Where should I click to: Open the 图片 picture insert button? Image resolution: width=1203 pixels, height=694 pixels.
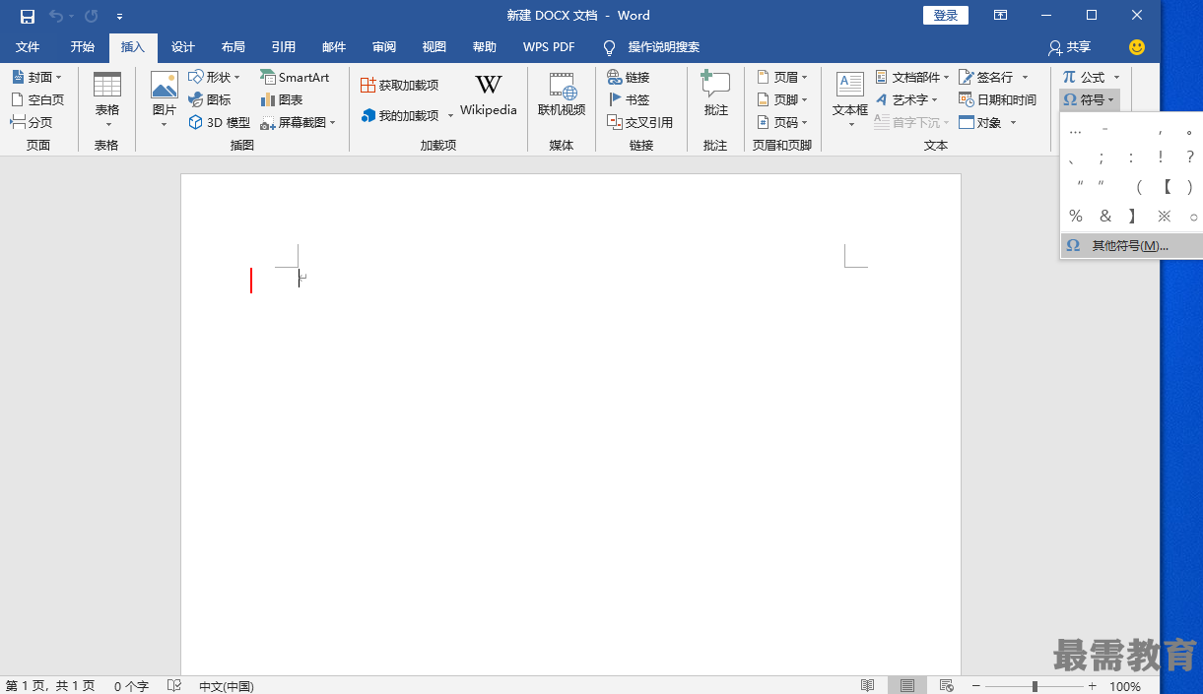[x=165, y=99]
